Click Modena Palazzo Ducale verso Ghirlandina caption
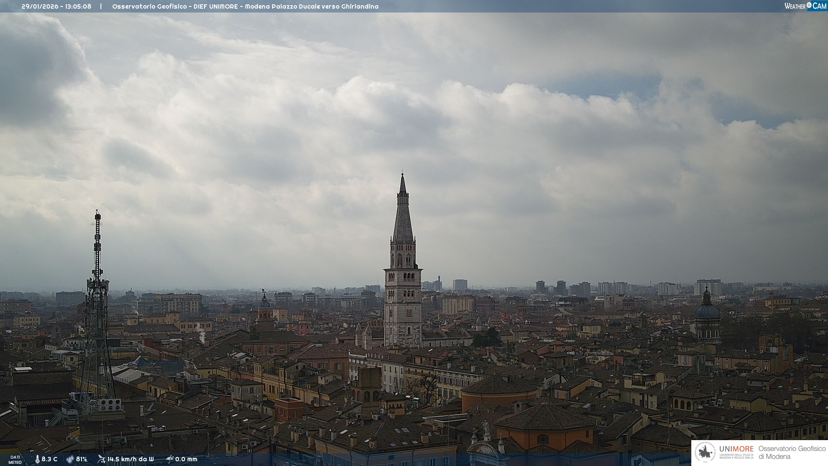Image resolution: width=828 pixels, height=466 pixels. pyautogui.click(x=311, y=6)
